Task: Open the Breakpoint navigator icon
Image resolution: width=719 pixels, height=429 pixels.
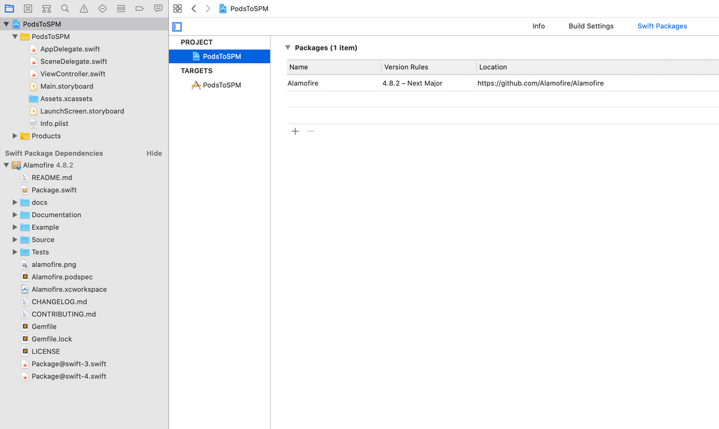Action: pos(139,8)
